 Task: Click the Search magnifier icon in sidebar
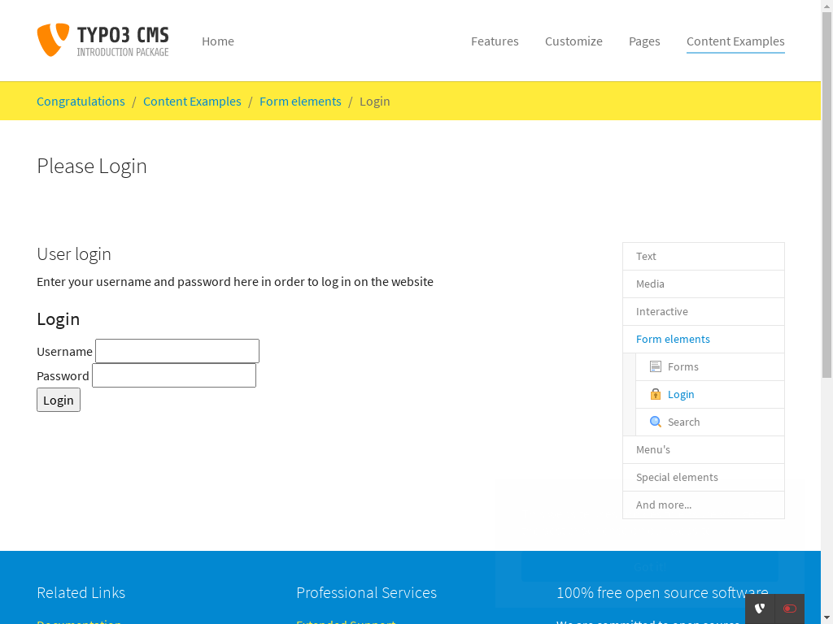point(655,422)
